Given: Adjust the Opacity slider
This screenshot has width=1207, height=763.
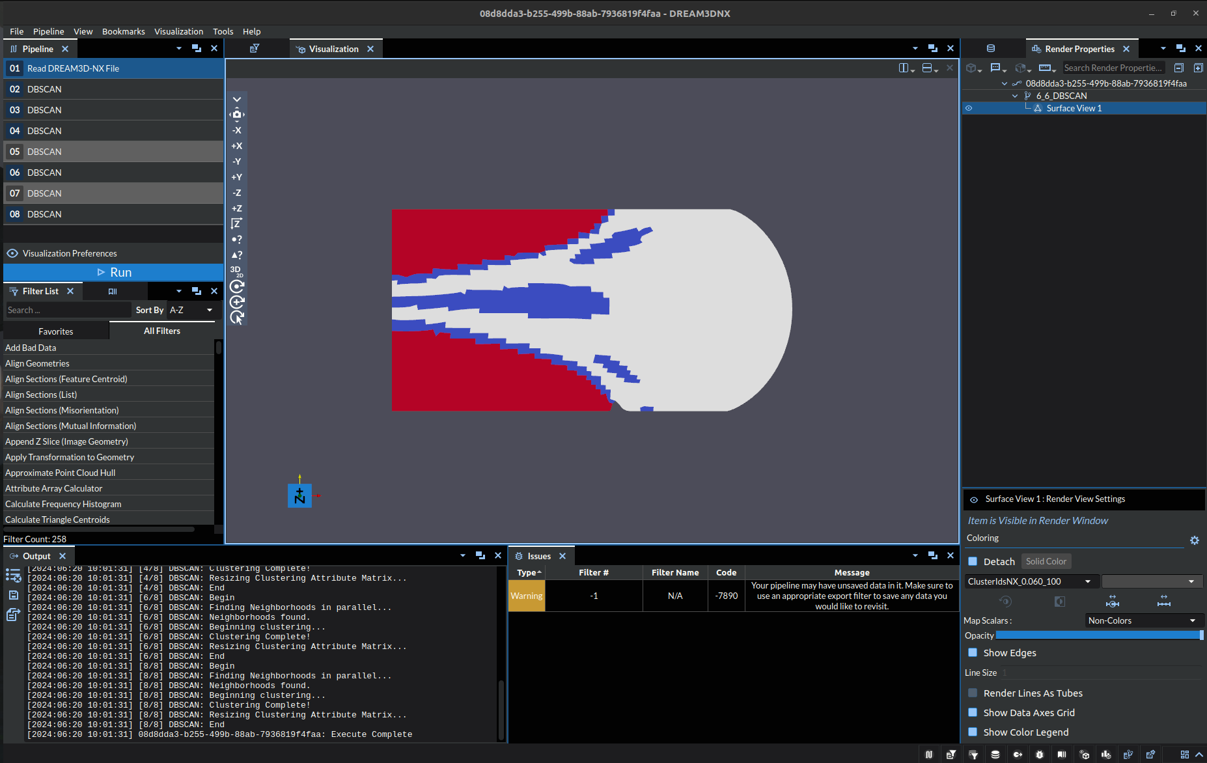Looking at the screenshot, I should [1099, 635].
